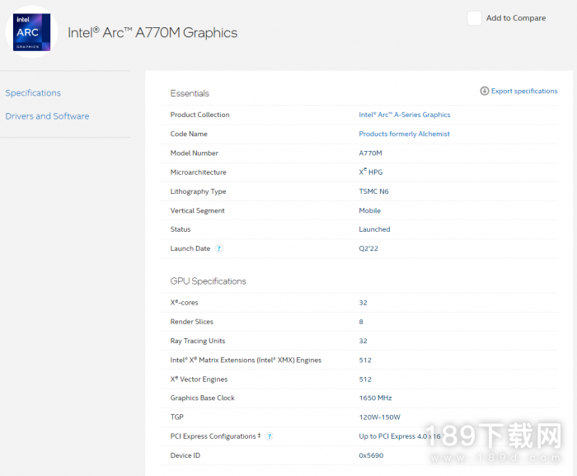Click the 120W-150W TGP value
The height and width of the screenshot is (476, 577).
tap(380, 417)
